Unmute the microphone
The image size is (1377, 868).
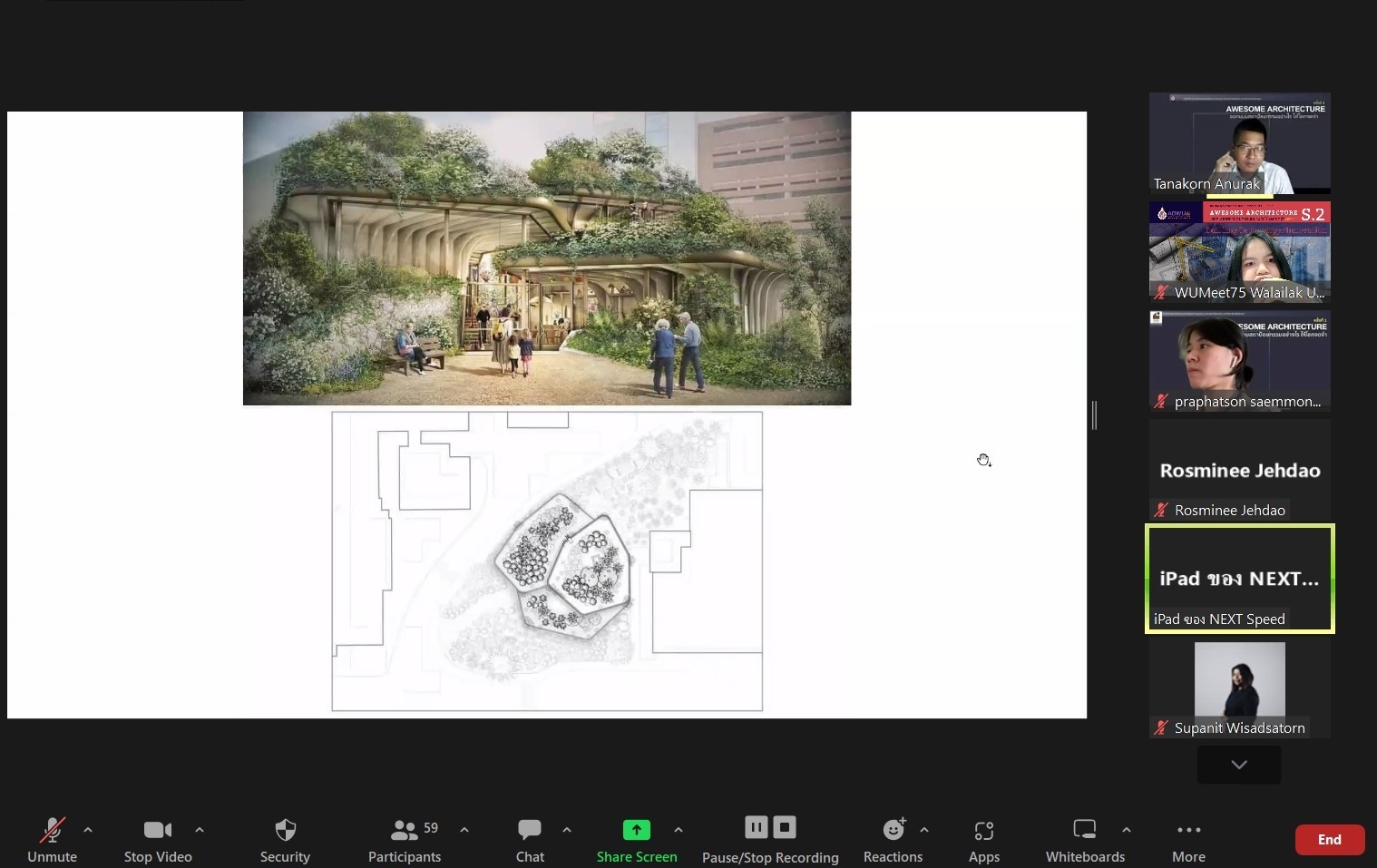point(52,840)
